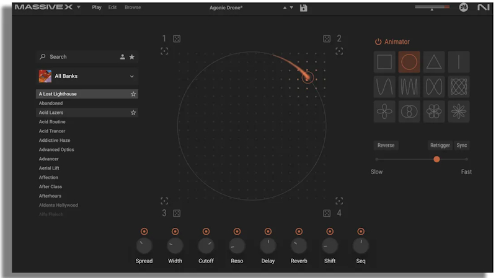The image size is (496, 278).
Task: Click the corner 4 capture target icon
Action: [x=339, y=201]
